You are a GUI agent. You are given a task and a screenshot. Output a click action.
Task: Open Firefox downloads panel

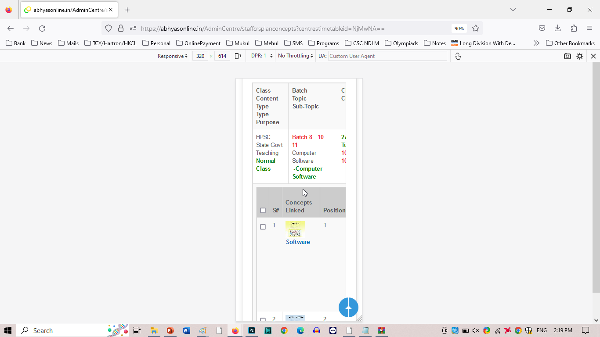[x=557, y=29]
